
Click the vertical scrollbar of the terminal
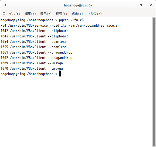[x=154, y=82]
